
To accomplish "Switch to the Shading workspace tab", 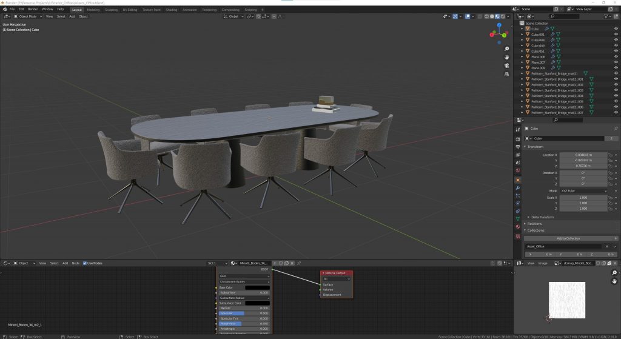I will pyautogui.click(x=172, y=10).
